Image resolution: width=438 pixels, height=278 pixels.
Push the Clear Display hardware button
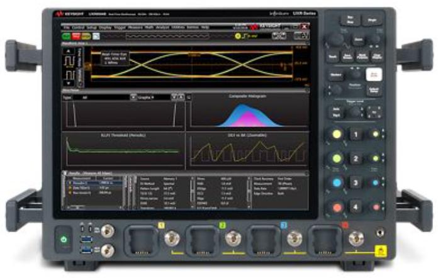(376, 57)
